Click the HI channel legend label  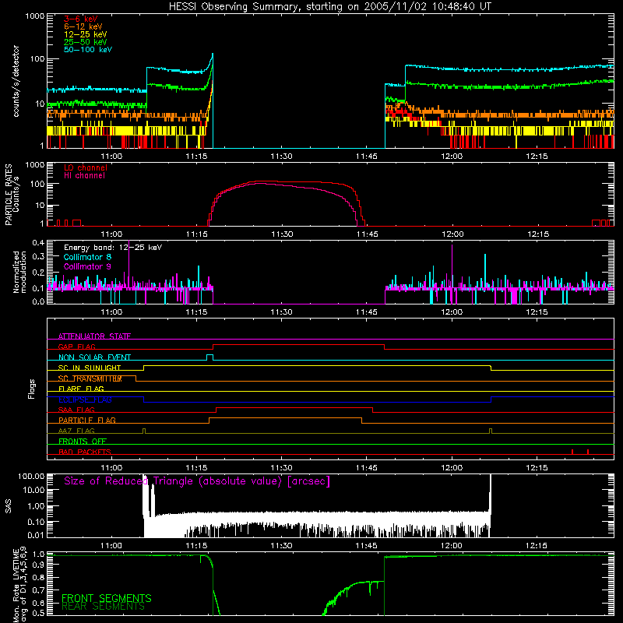pos(85,176)
